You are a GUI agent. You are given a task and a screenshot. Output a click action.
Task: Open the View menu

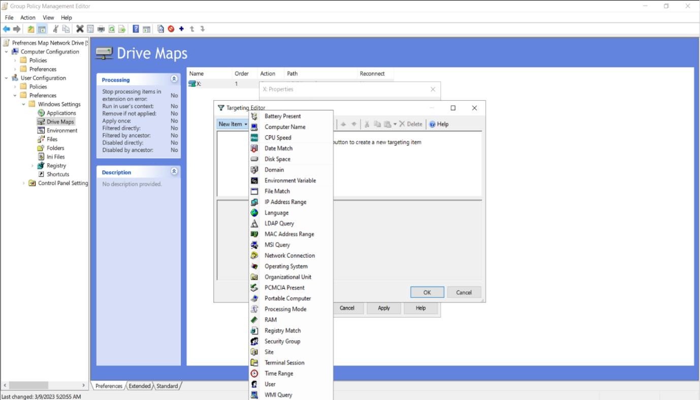[48, 17]
